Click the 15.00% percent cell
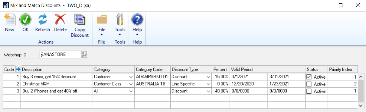The image size is (366, 112). [221, 77]
